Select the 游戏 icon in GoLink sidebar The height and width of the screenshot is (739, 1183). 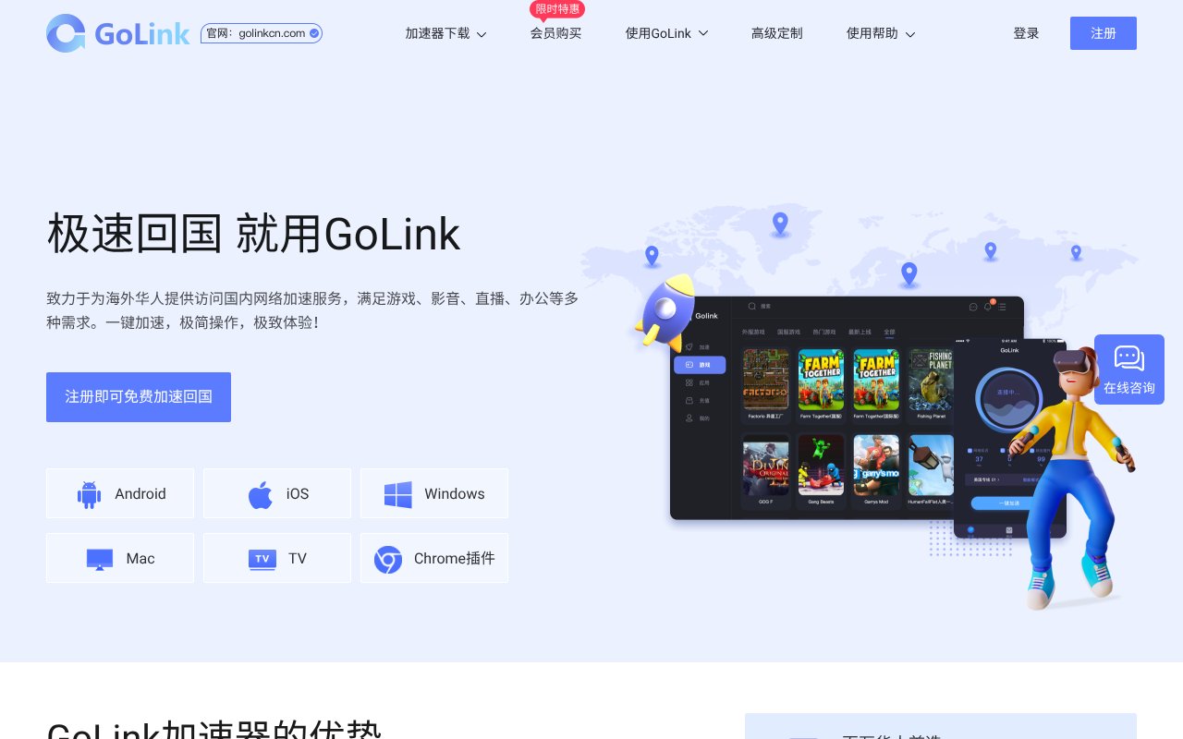689,365
